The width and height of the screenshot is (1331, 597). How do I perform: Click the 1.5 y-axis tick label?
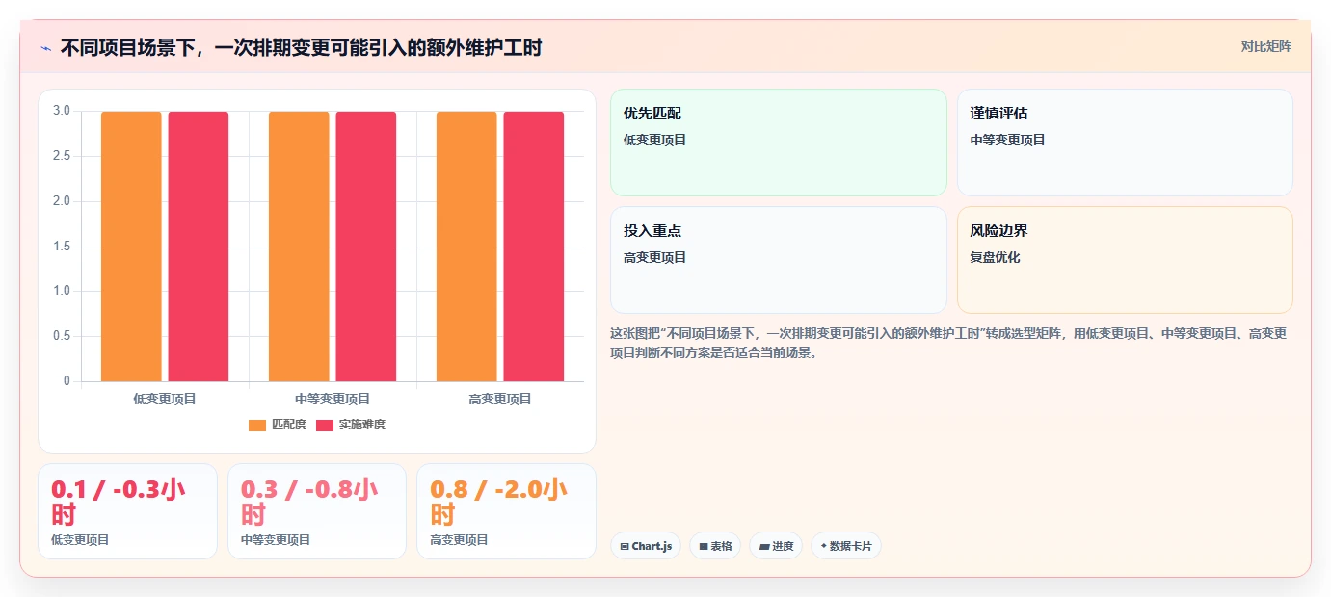pos(62,247)
